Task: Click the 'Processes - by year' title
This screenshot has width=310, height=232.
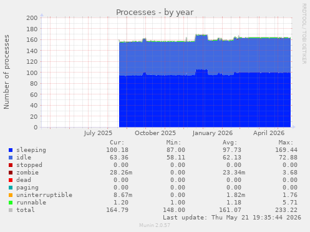Action: (x=155, y=13)
